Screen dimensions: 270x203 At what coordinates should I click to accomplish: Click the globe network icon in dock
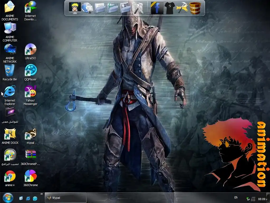(x=87, y=8)
